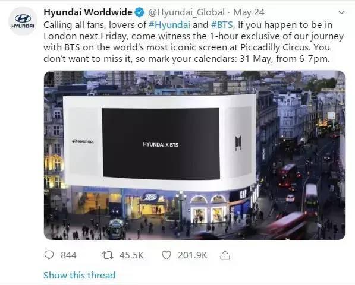
Task: Open the May 24 tweet timestamp
Action: [x=249, y=12]
